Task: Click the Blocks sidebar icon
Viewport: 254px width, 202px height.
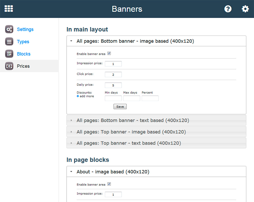Action: 9,54
